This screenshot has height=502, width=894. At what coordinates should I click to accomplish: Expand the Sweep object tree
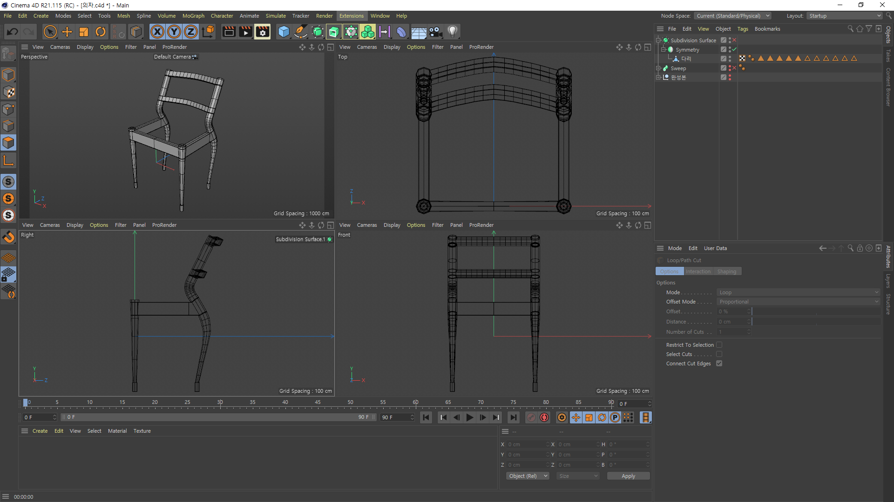point(658,68)
